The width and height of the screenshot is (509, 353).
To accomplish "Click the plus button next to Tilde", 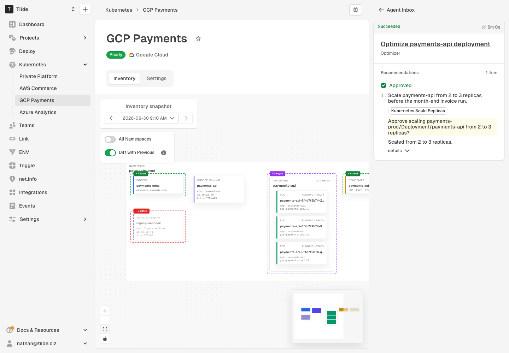I will click(85, 9).
